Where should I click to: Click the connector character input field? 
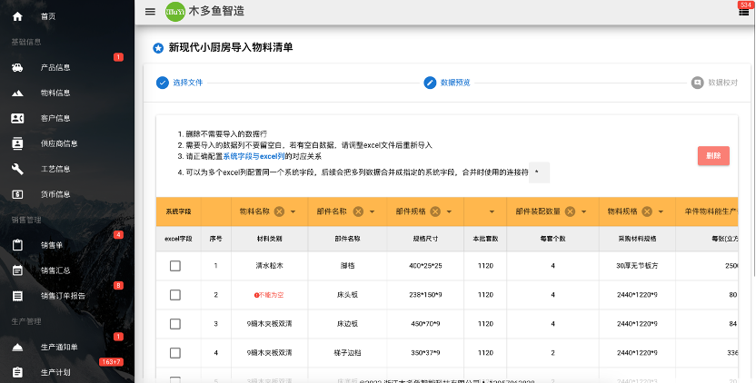[539, 172]
